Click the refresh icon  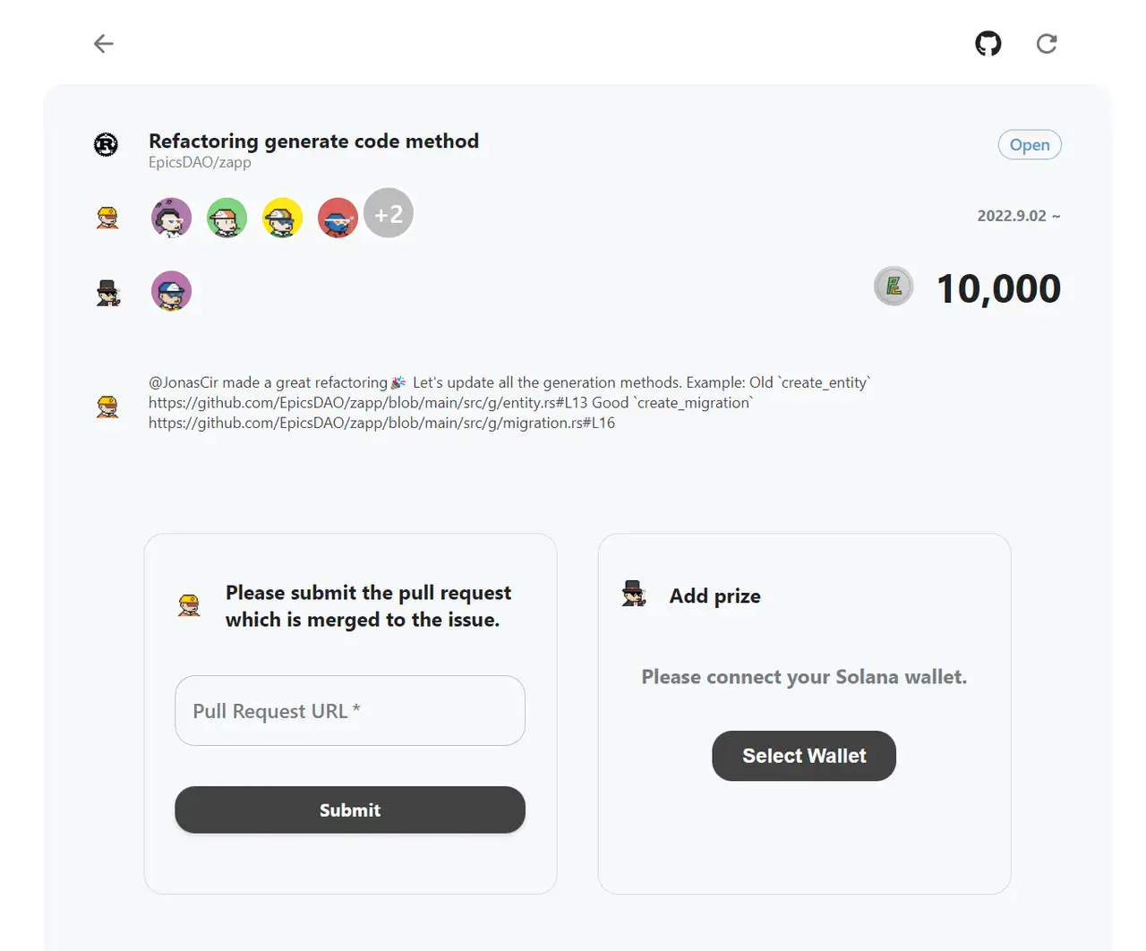(x=1047, y=43)
